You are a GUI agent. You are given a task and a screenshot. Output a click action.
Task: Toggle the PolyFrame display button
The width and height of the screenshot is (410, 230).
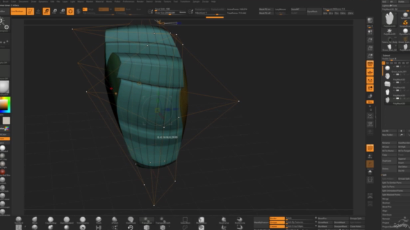pyautogui.click(x=370, y=148)
